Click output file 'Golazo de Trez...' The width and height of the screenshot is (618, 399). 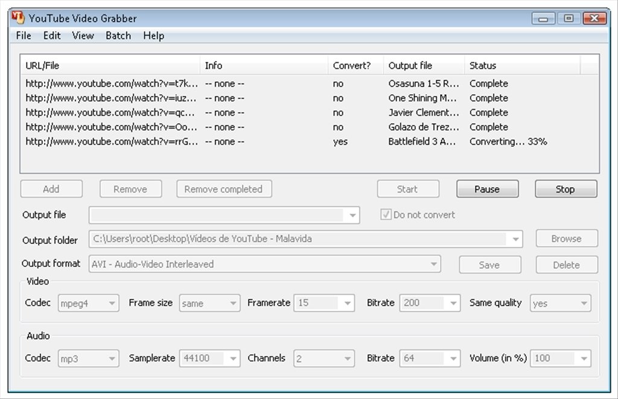click(x=424, y=127)
